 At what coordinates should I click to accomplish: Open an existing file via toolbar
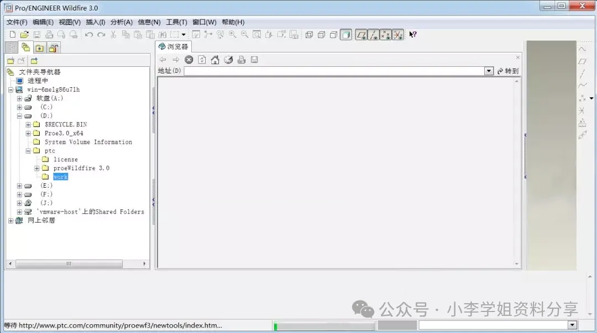[24, 35]
